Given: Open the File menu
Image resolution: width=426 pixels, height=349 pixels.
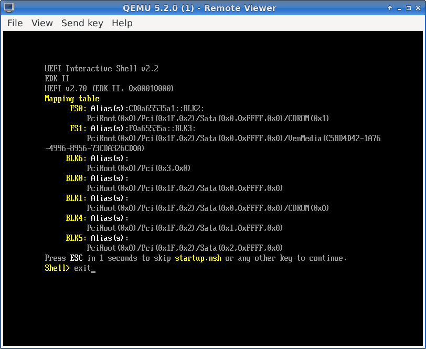Looking at the screenshot, I should tap(15, 23).
